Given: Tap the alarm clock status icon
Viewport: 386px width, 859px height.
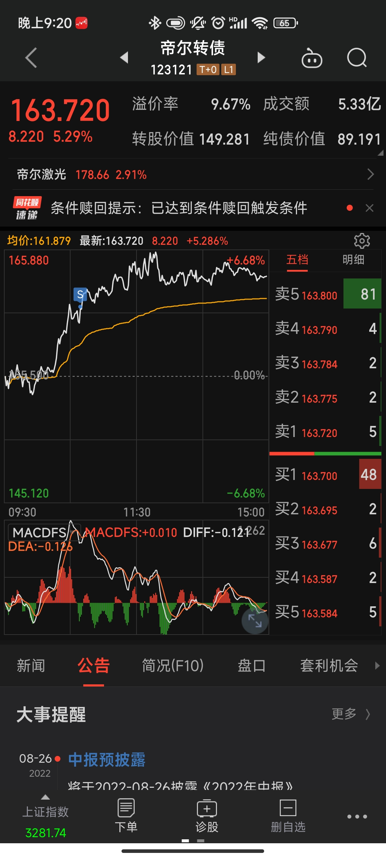Looking at the screenshot, I should pyautogui.click(x=218, y=23).
